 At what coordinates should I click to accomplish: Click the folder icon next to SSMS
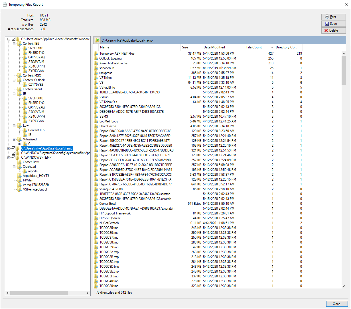click(96, 116)
